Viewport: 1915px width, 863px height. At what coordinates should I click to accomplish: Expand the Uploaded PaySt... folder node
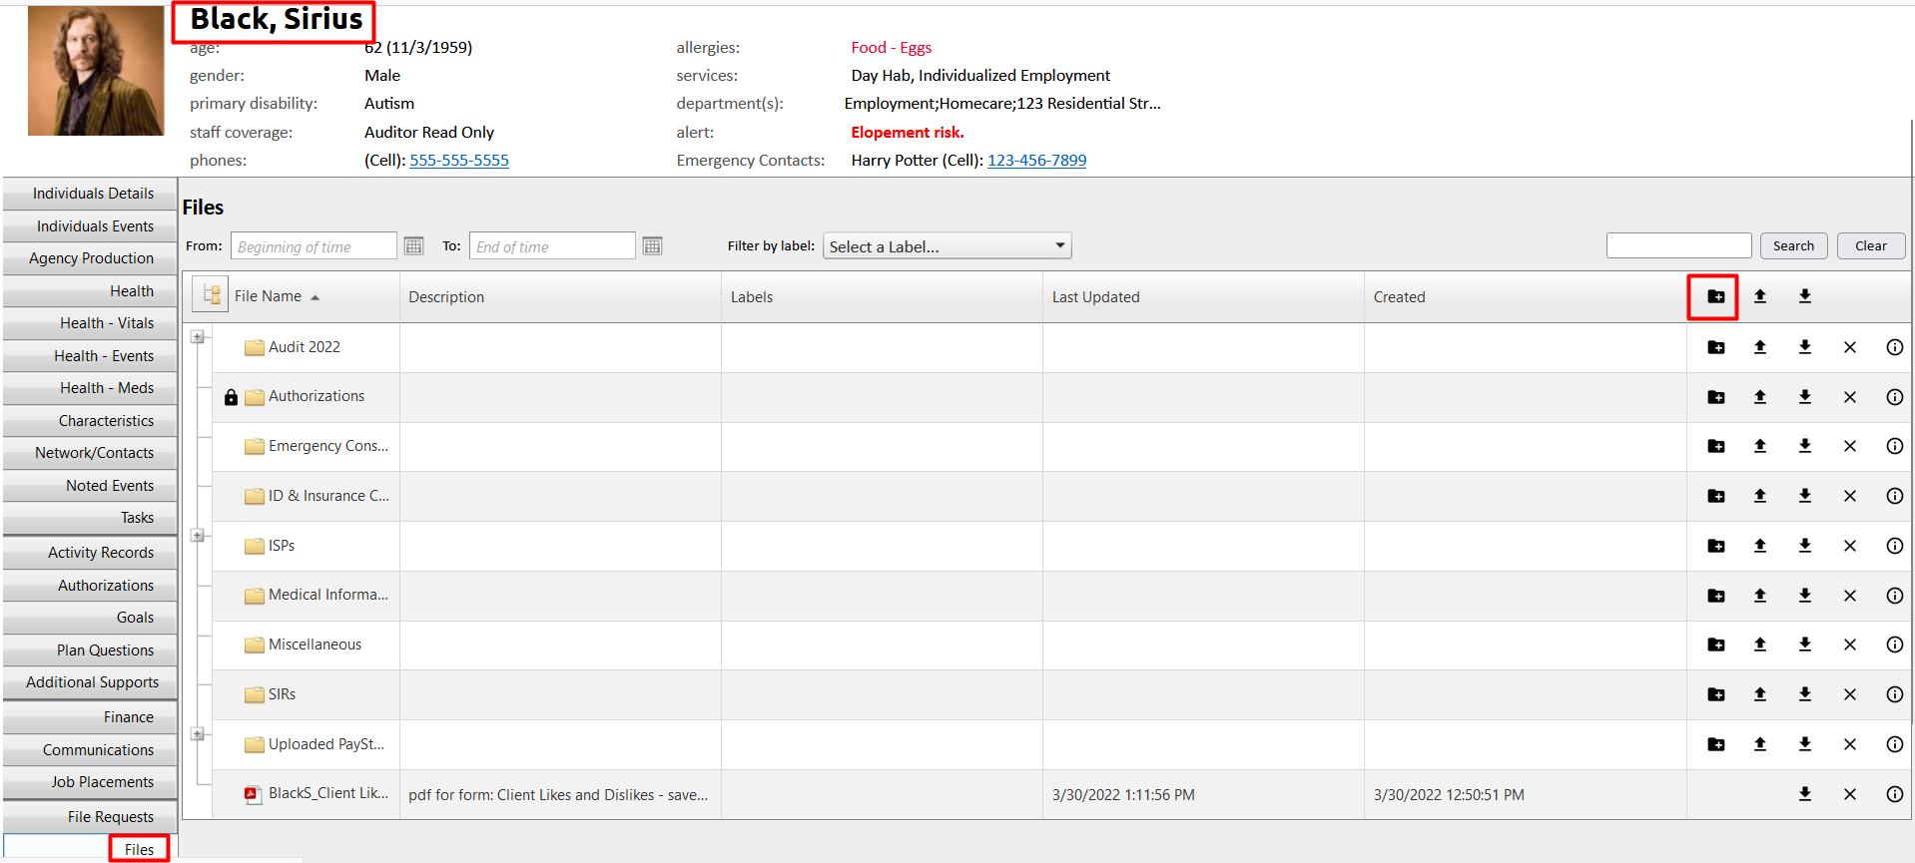click(198, 734)
